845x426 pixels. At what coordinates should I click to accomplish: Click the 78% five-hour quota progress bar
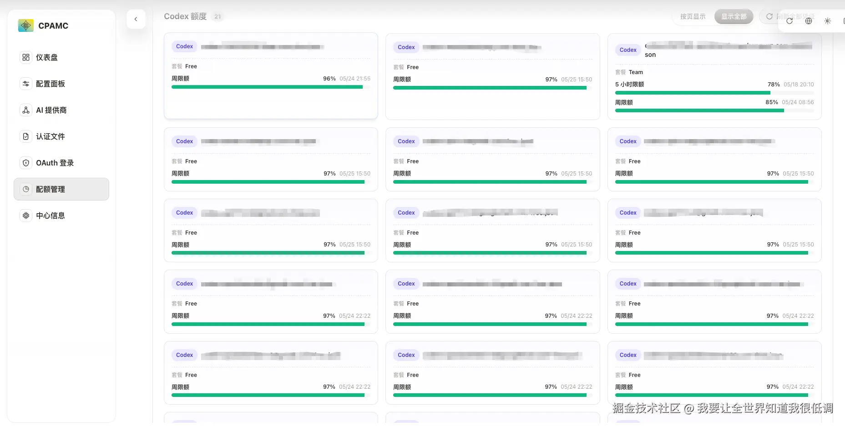click(x=714, y=93)
